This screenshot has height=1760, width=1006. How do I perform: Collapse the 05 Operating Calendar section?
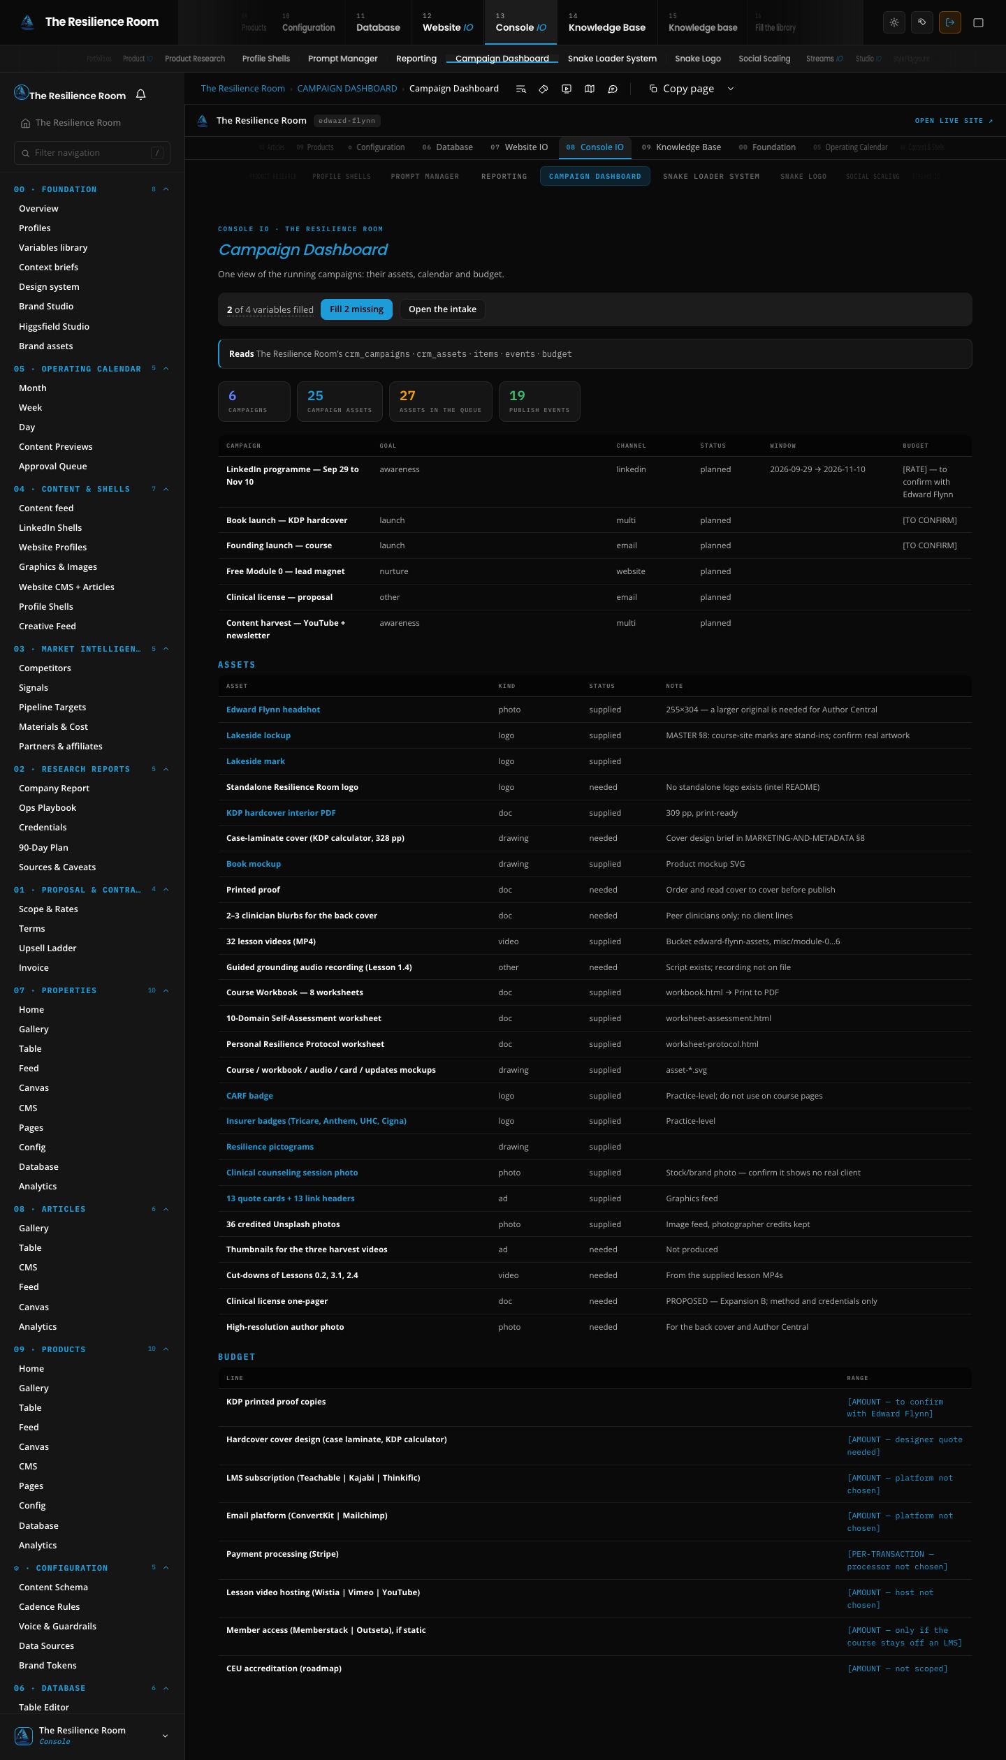(x=166, y=369)
